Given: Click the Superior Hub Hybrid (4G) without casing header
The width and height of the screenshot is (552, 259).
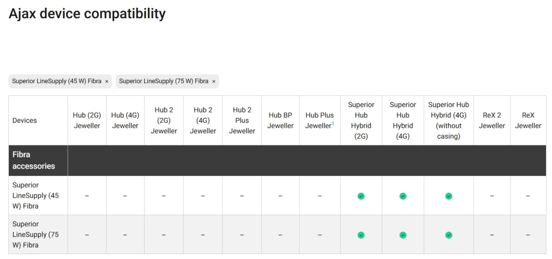Looking at the screenshot, I should (x=448, y=120).
